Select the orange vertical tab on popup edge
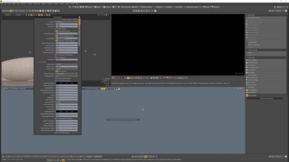Screen dimensions: 289x162 pos(79,22)
